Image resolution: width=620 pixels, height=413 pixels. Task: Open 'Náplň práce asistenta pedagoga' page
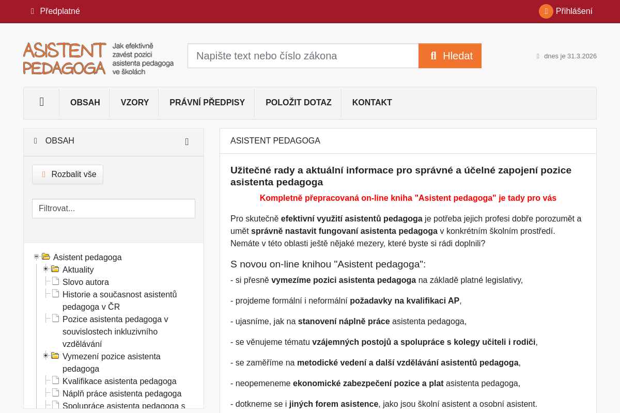[x=122, y=393]
